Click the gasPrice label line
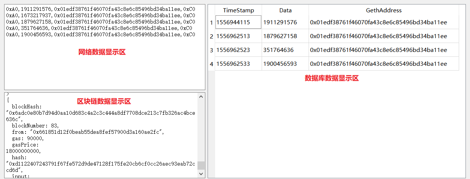The height and width of the screenshot is (179, 470). click(25, 145)
